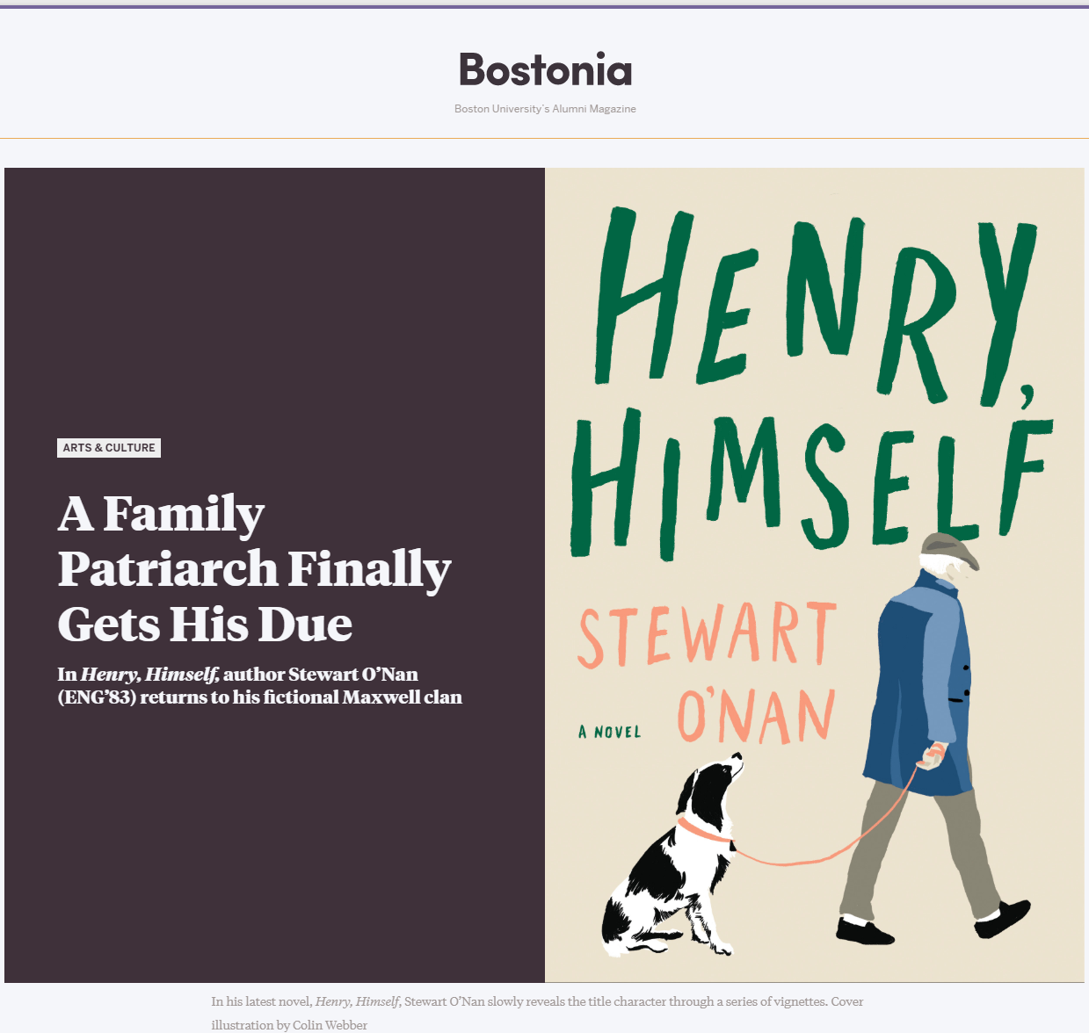The width and height of the screenshot is (1089, 1033).
Task: Click the orange STEWART lettering on the cover
Action: tap(706, 634)
